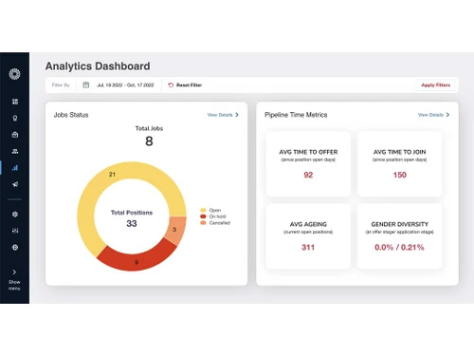This screenshot has height=356, width=474.
Task: Click the yellow Open segment labeled 21
Action: click(112, 175)
